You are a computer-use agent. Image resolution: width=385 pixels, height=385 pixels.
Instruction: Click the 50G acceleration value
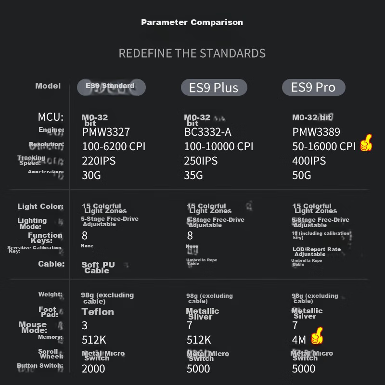(302, 175)
